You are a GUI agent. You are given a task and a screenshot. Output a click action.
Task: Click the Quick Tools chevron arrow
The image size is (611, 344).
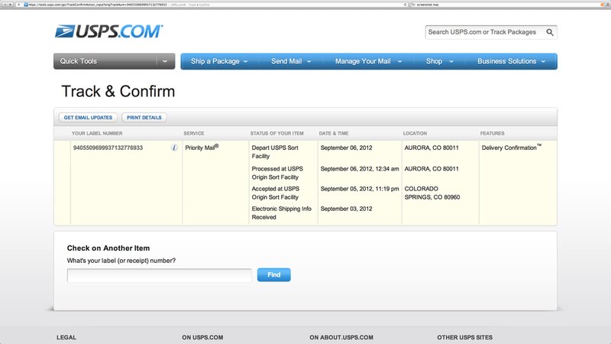click(165, 61)
